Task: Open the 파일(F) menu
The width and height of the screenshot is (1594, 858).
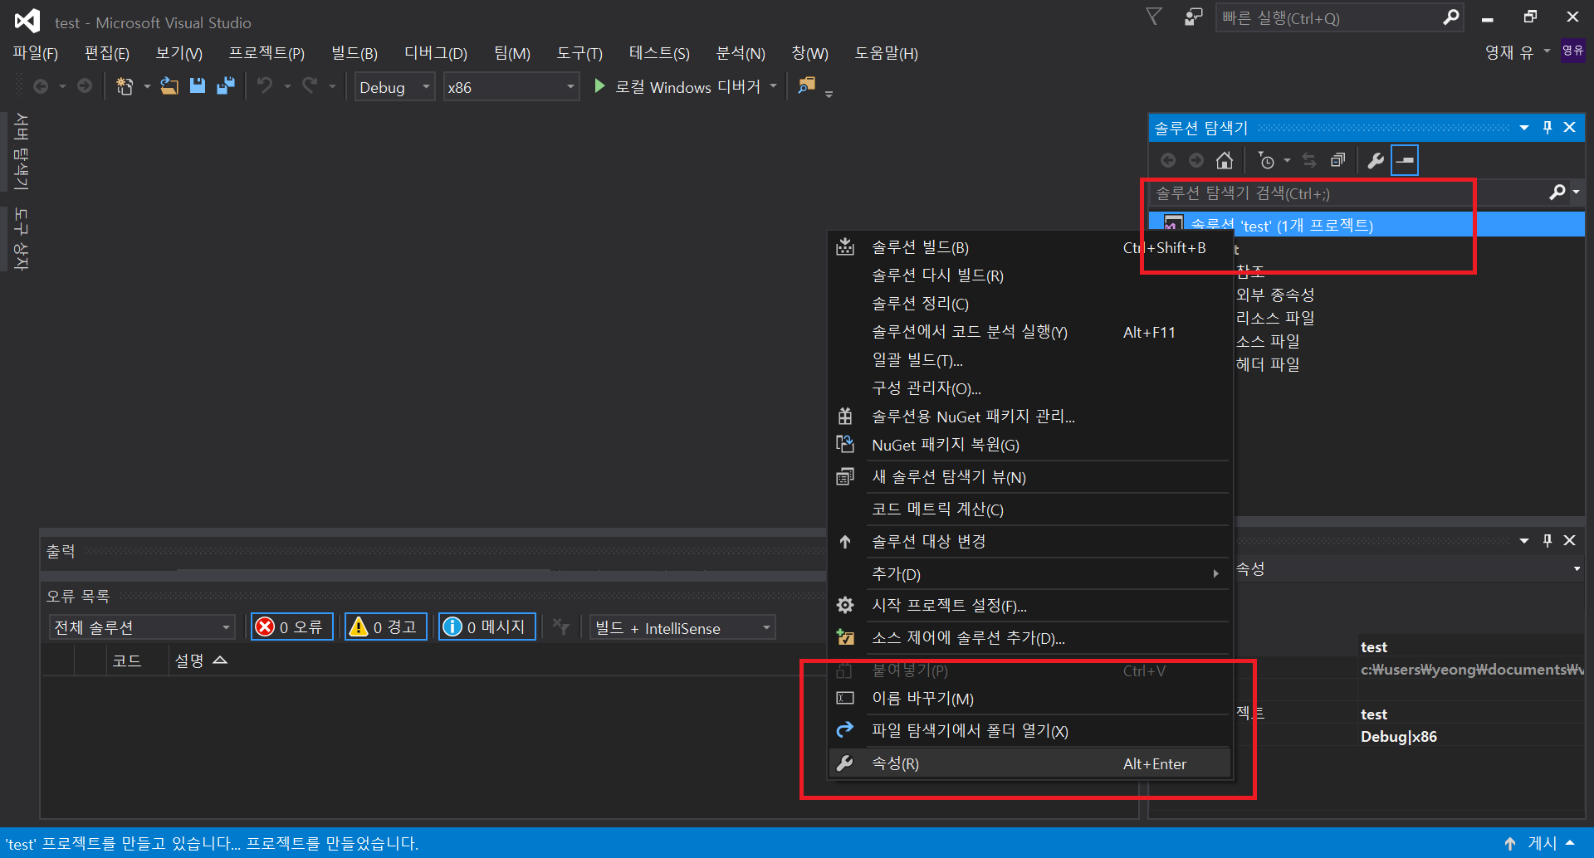Action: pos(36,53)
